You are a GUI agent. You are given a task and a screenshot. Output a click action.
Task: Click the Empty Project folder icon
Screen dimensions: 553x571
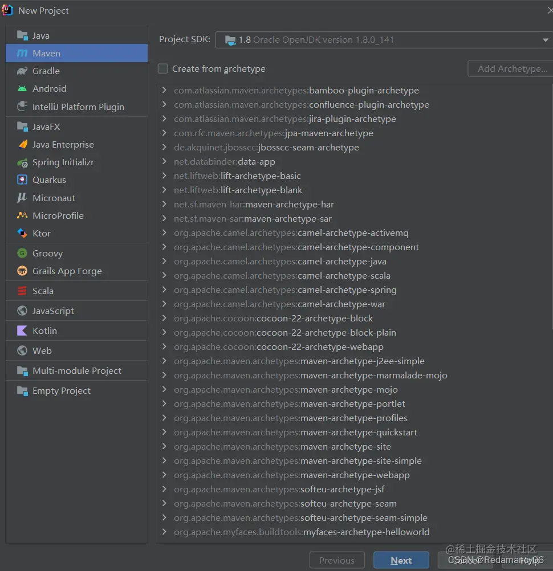pyautogui.click(x=22, y=391)
